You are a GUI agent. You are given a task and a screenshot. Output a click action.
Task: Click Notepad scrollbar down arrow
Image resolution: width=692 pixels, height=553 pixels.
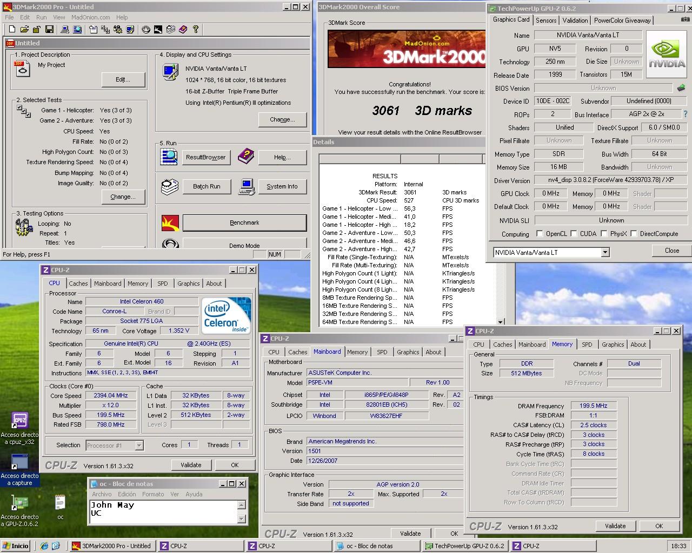(x=241, y=519)
